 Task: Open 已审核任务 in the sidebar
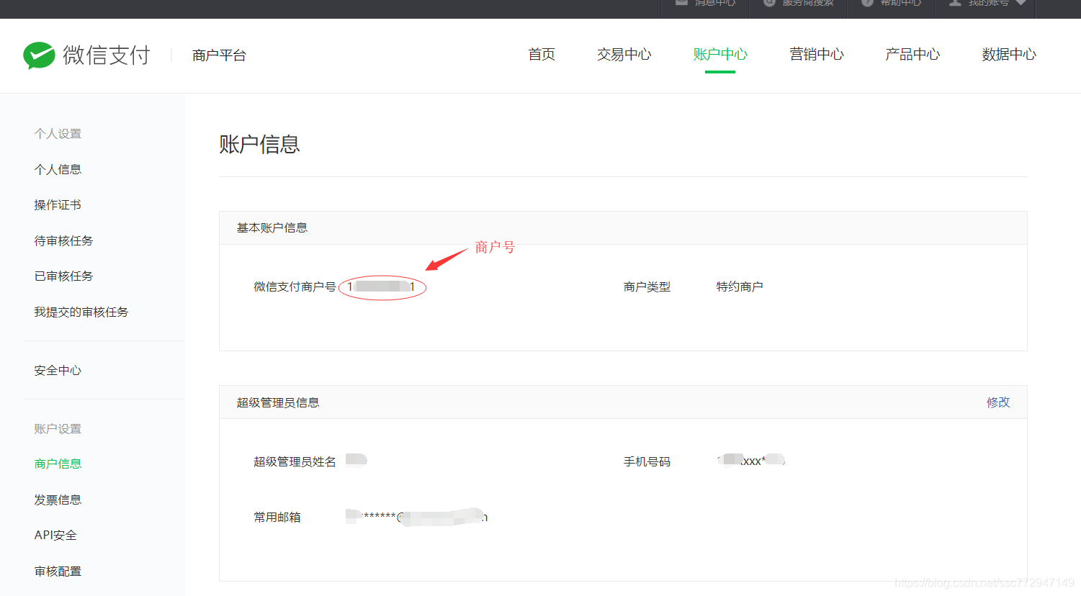point(63,276)
